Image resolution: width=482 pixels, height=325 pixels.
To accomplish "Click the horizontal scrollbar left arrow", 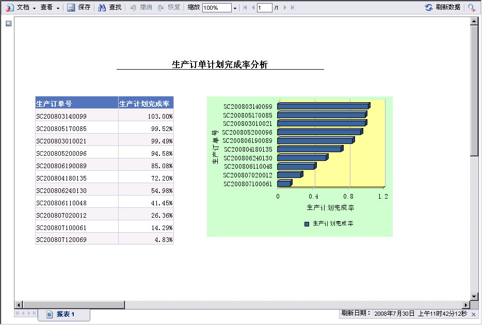I will (18, 305).
